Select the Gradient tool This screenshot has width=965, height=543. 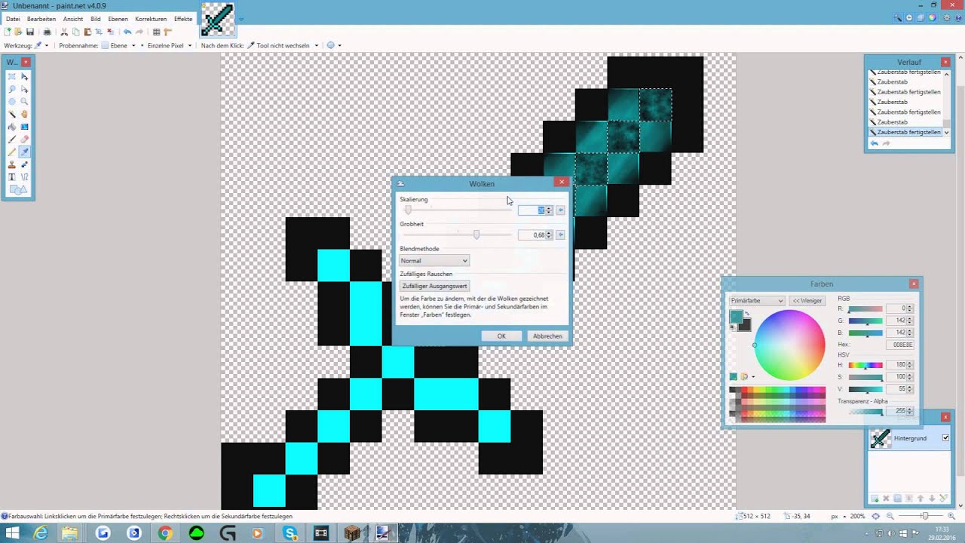[25, 127]
